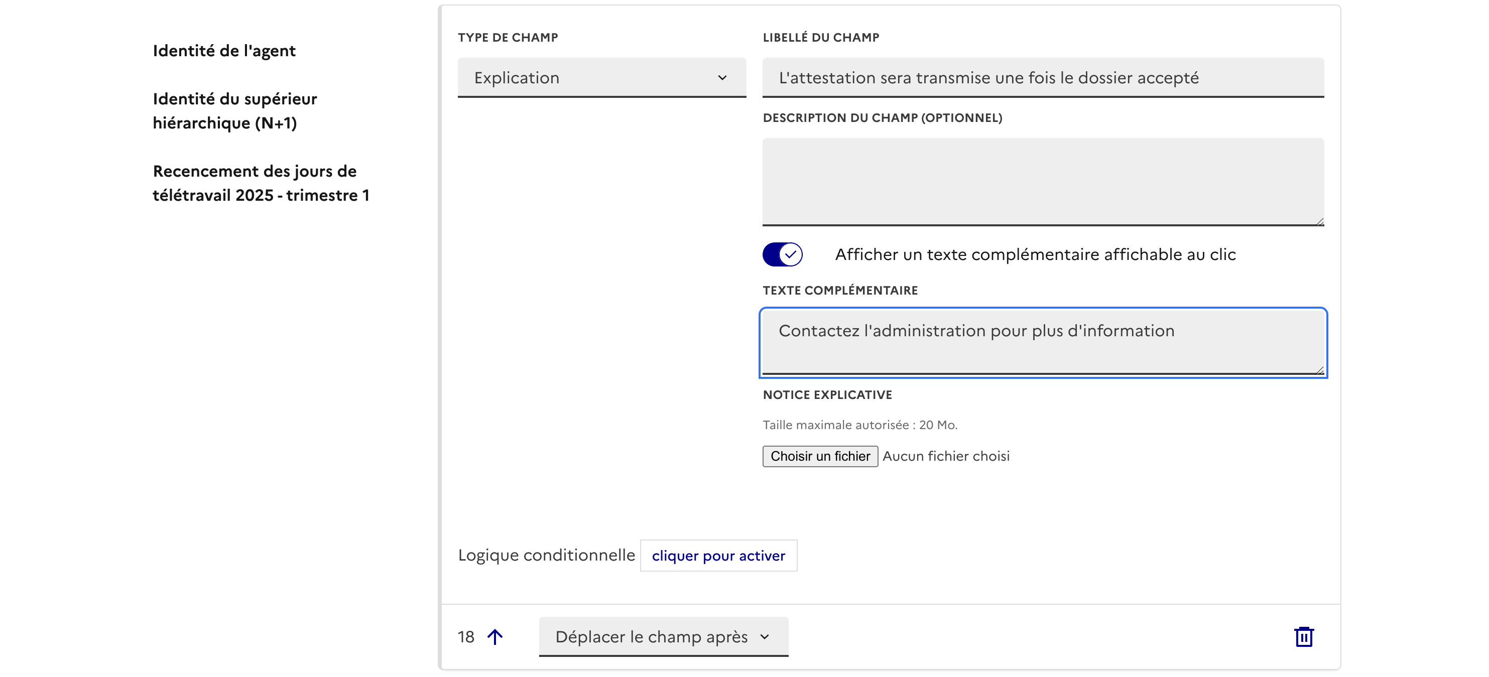The image size is (1489, 677).
Task: Click the chevron in the Explication field-type selector
Action: [x=722, y=78]
